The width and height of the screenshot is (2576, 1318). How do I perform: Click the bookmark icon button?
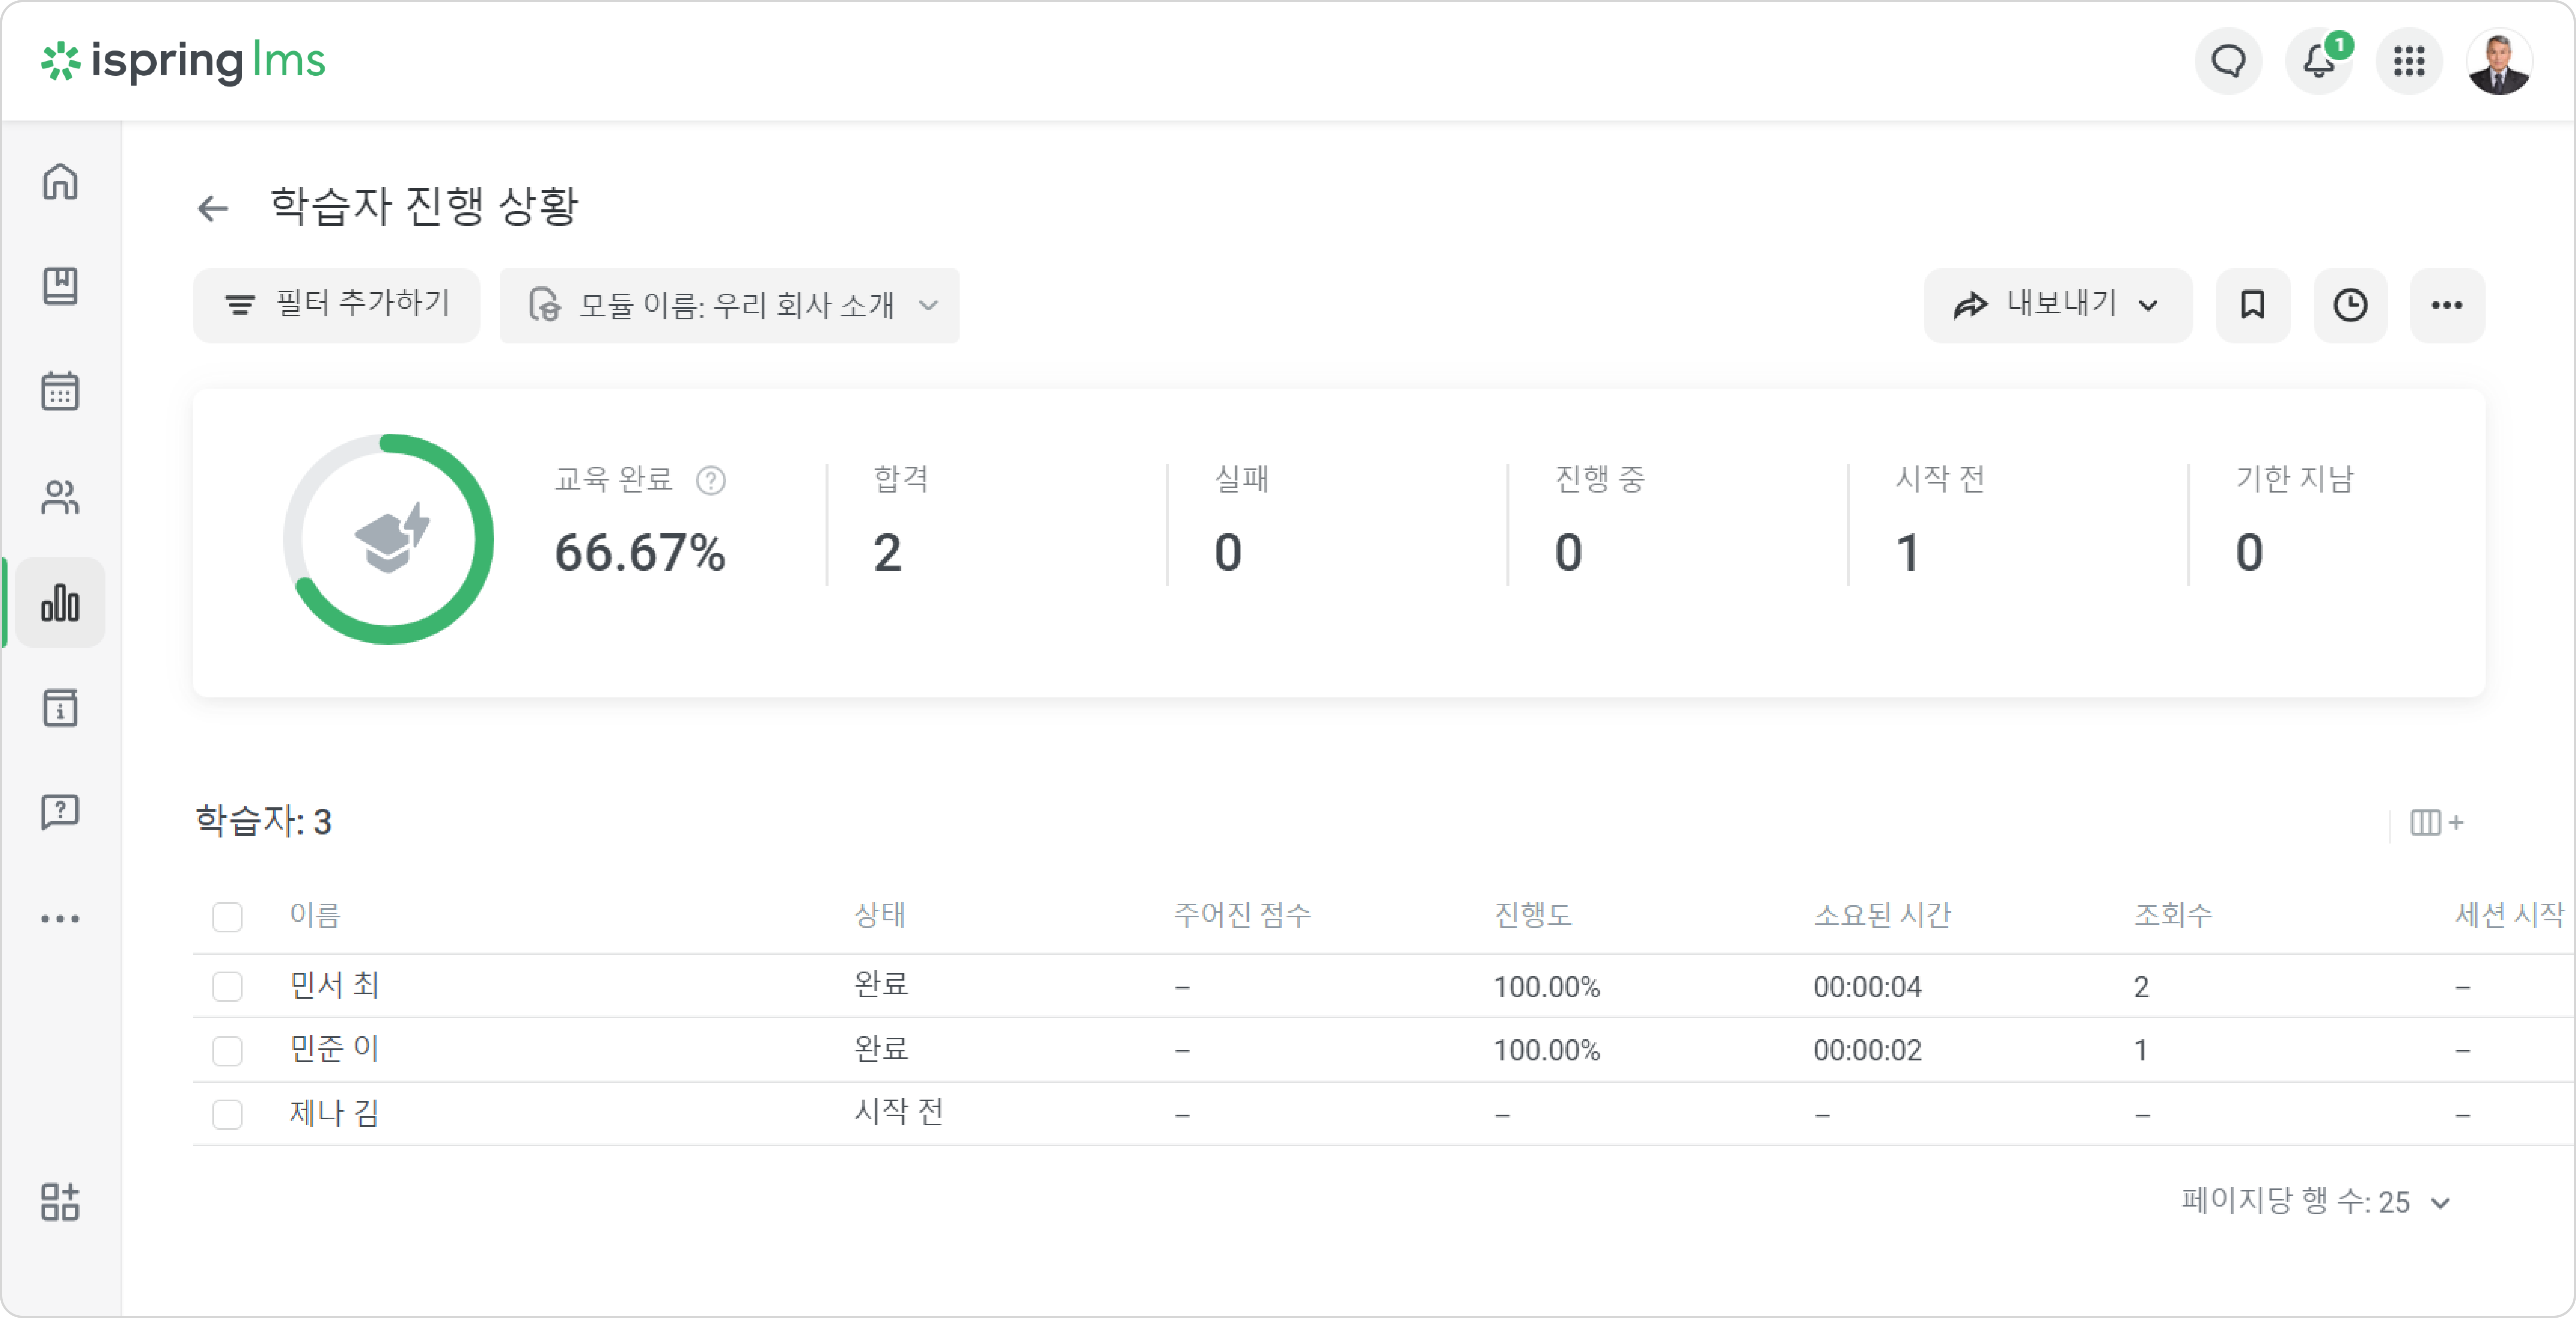2252,305
